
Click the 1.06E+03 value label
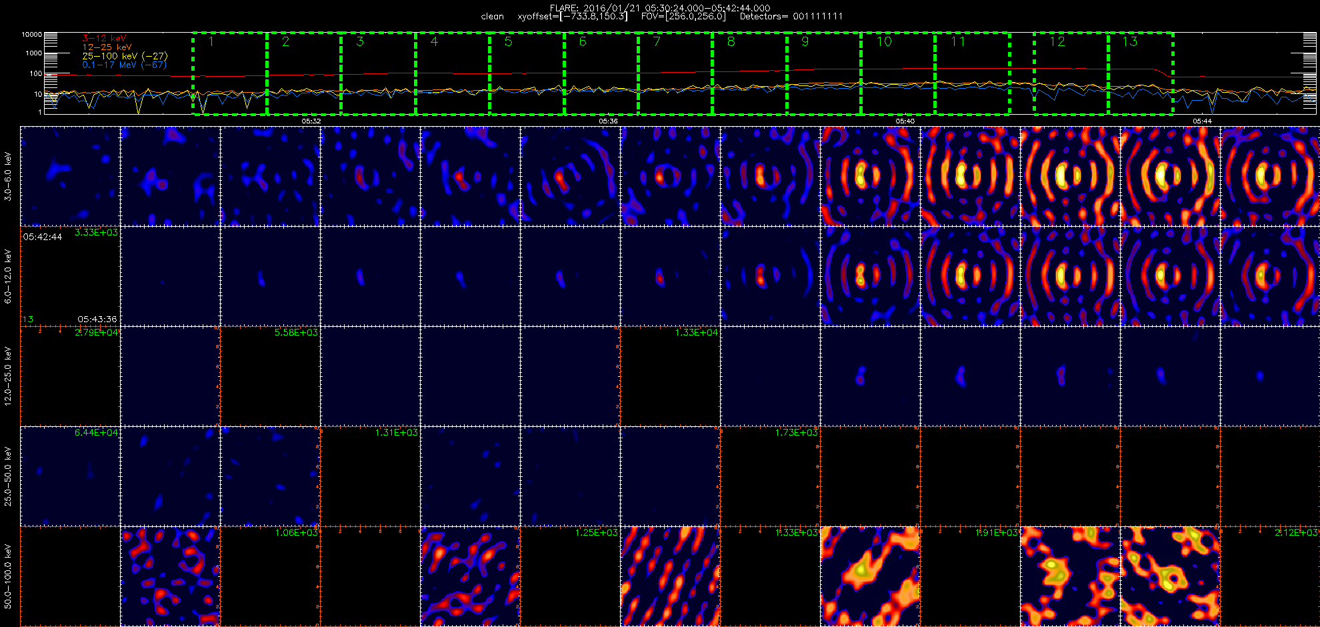pos(297,532)
